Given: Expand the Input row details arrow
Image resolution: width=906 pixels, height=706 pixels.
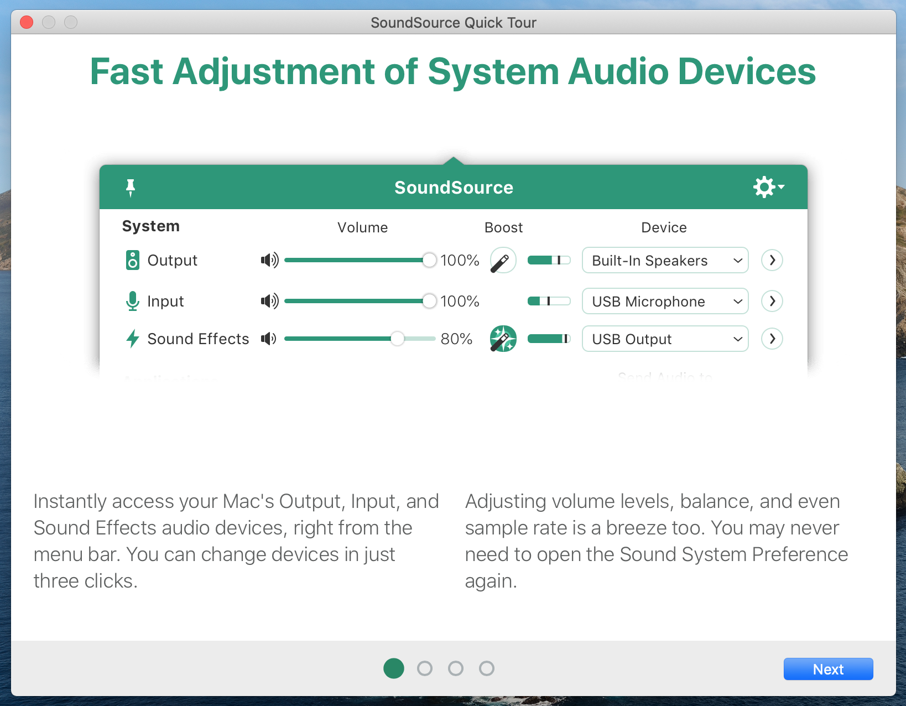Looking at the screenshot, I should tap(772, 301).
